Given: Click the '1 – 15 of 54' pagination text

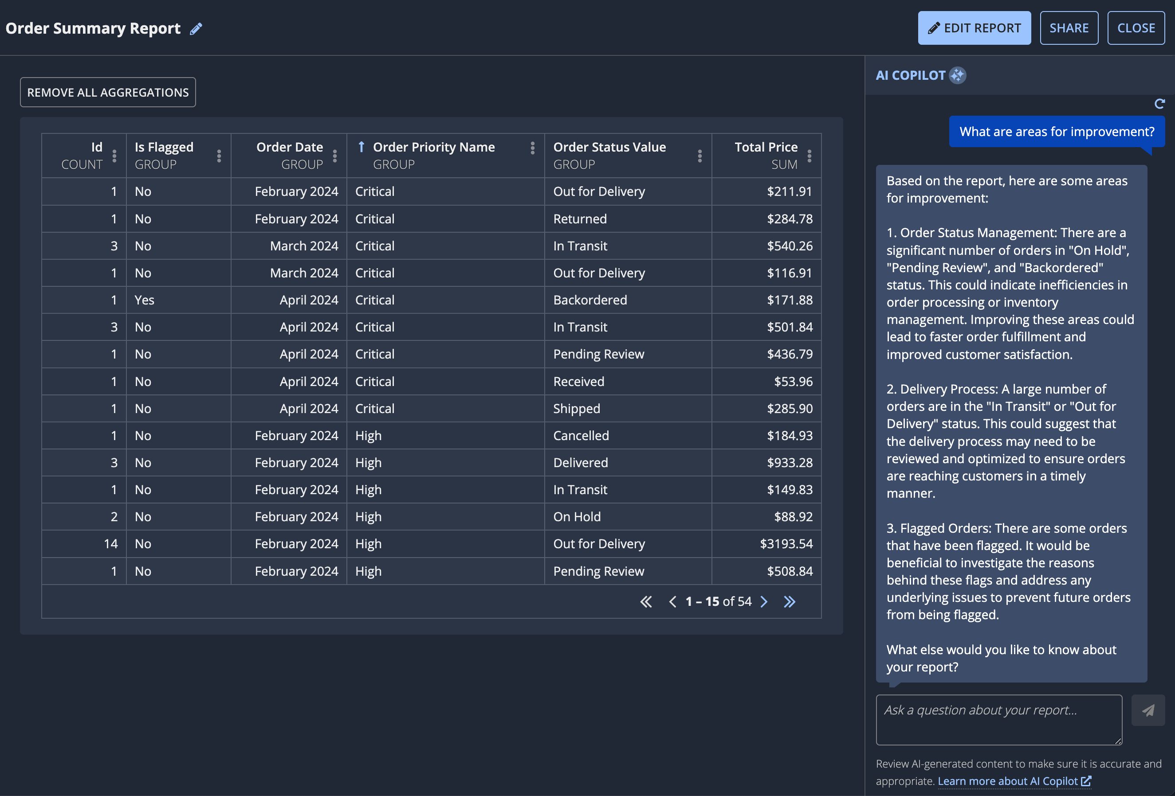Looking at the screenshot, I should 719,601.
